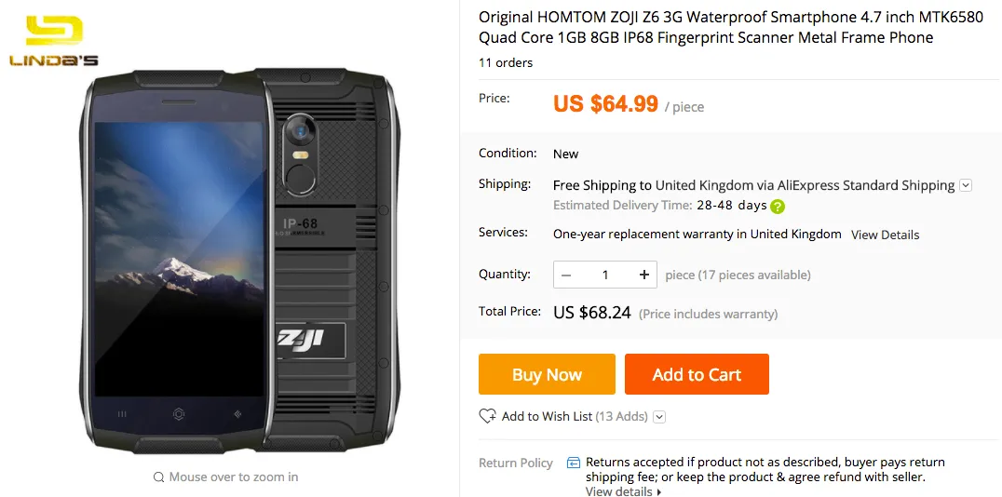This screenshot has width=1002, height=497.
Task: Click the magnifier zoom icon below image
Action: 158,477
